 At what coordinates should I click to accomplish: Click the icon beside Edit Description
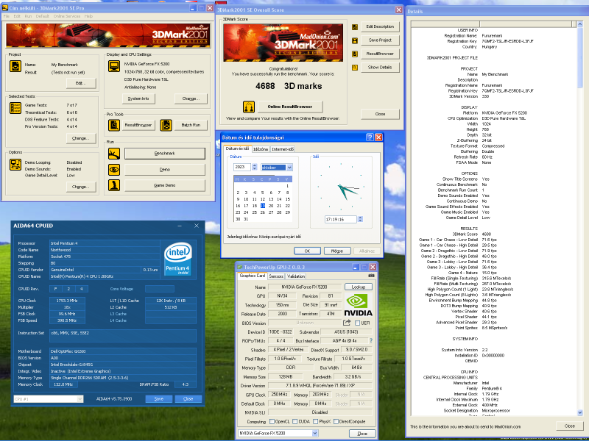point(355,27)
